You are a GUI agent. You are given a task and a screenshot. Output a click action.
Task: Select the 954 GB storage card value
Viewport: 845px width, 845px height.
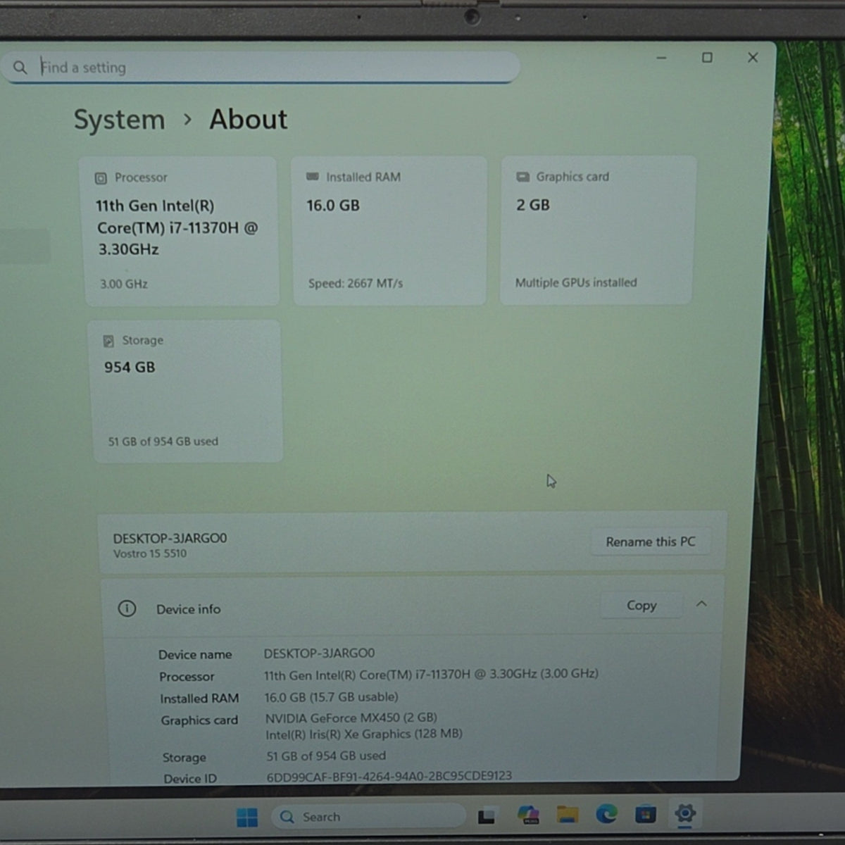(x=130, y=368)
